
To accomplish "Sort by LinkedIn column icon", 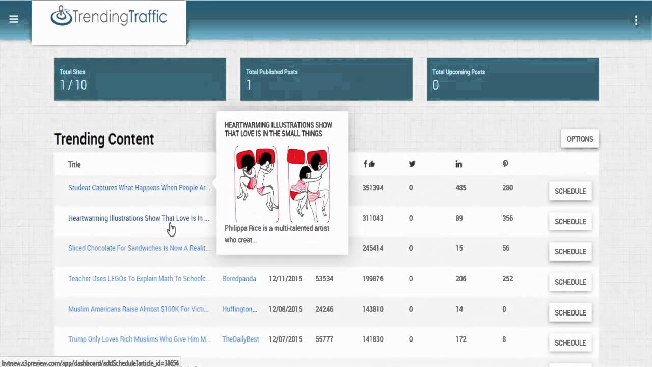I will [459, 164].
